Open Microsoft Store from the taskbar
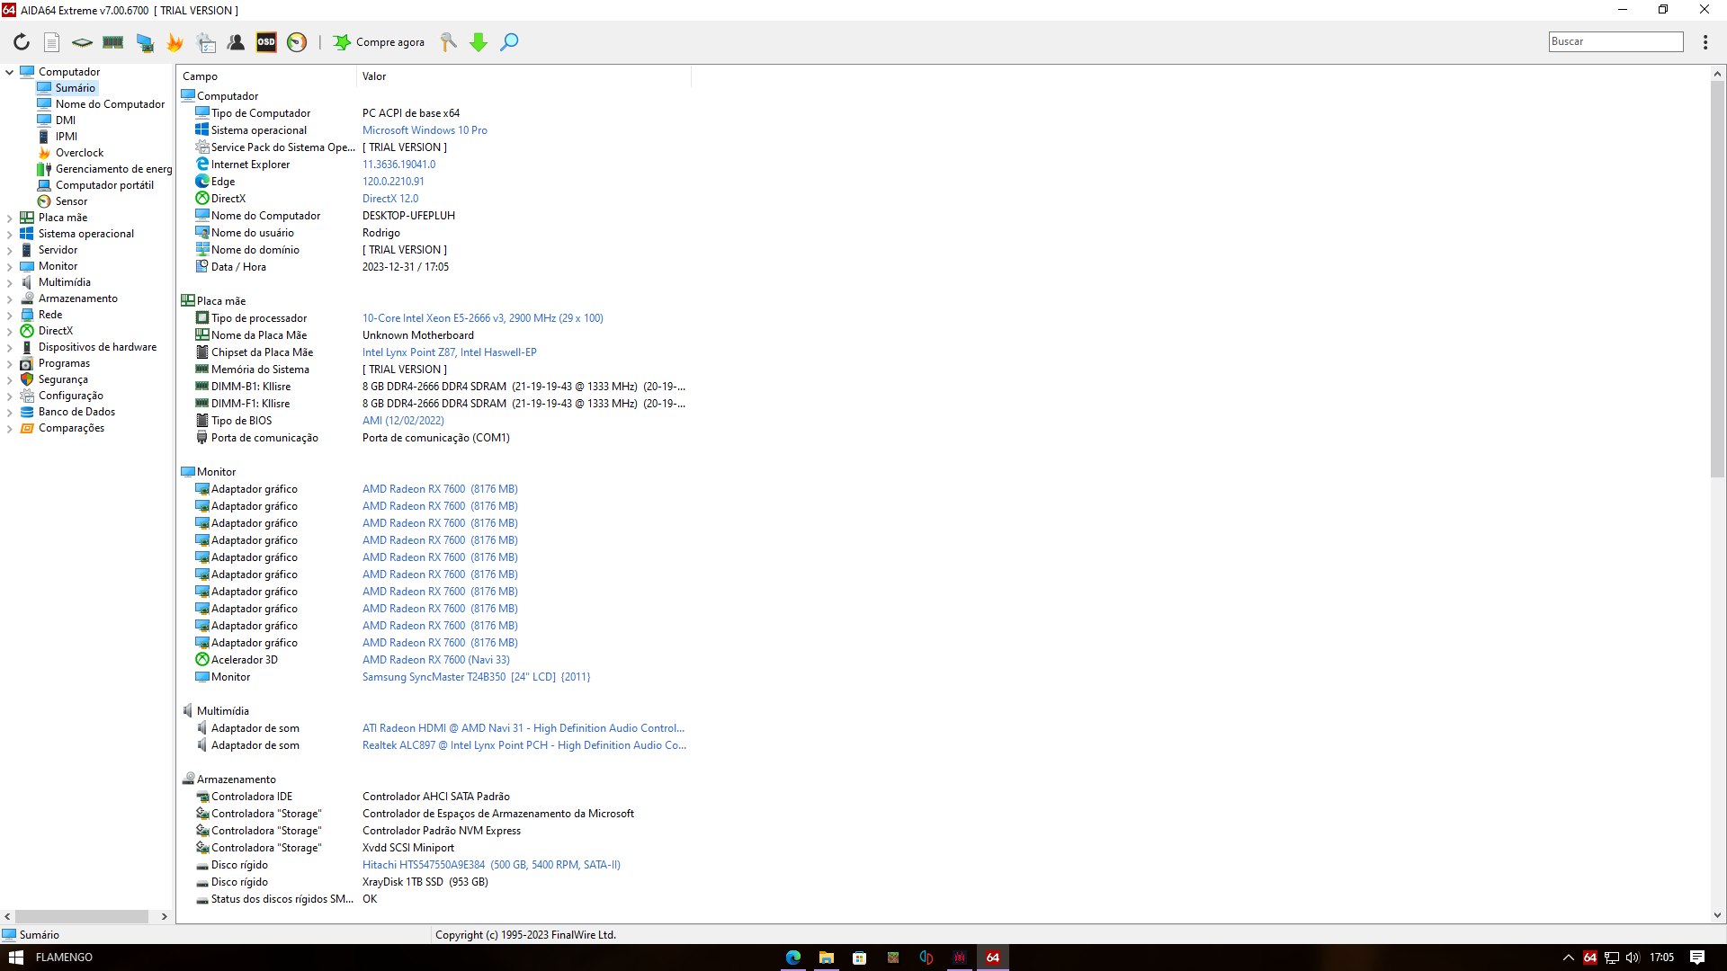Screen dimensions: 1727x971 [859, 958]
